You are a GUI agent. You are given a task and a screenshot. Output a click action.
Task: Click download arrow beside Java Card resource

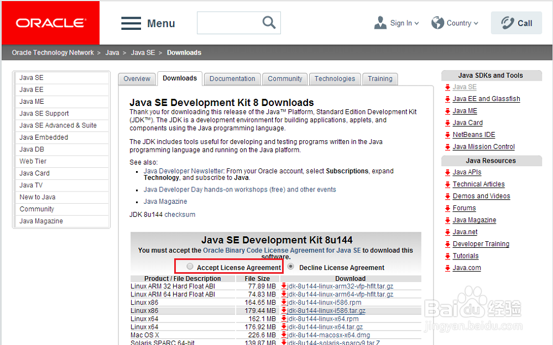[x=447, y=123]
